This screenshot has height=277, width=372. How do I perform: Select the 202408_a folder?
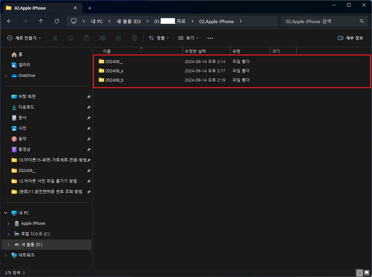(x=114, y=71)
